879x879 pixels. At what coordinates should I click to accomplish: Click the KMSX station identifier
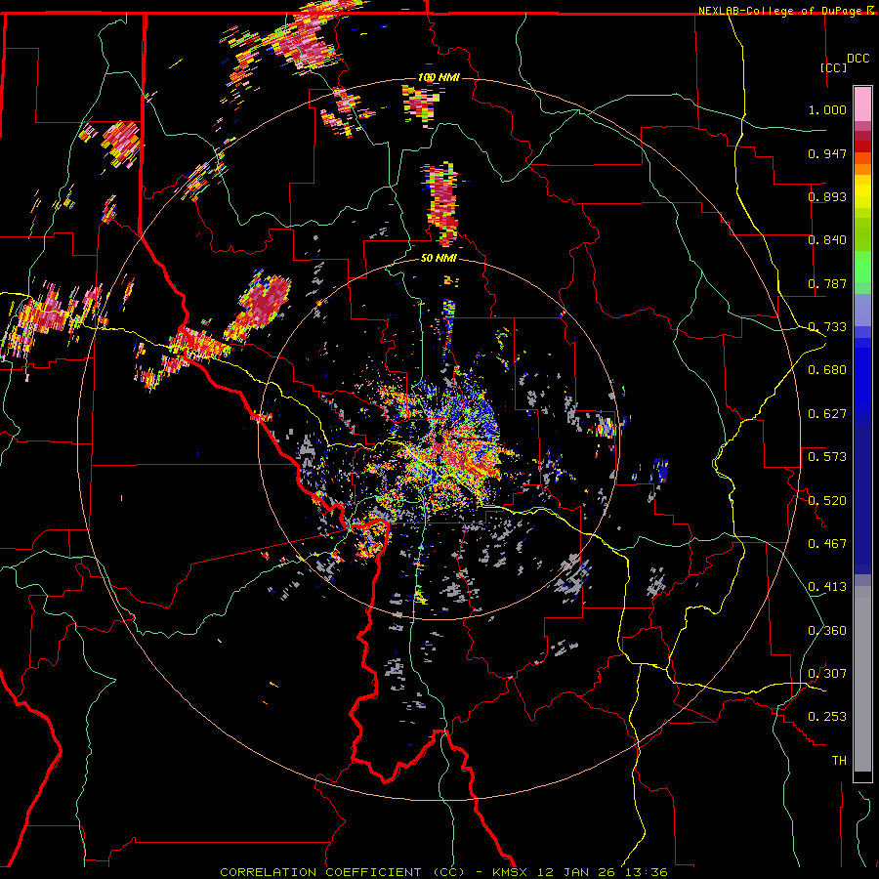click(x=511, y=872)
